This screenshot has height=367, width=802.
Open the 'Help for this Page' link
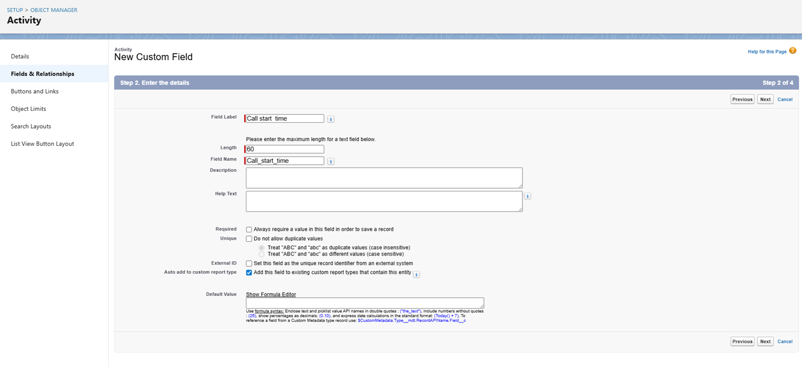tap(767, 51)
